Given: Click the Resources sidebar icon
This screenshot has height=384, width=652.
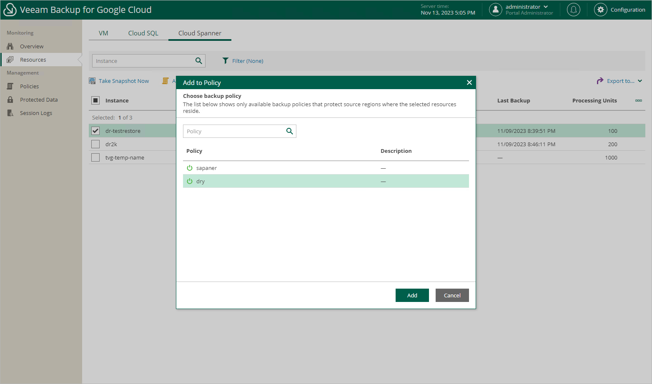Looking at the screenshot, I should [x=10, y=60].
